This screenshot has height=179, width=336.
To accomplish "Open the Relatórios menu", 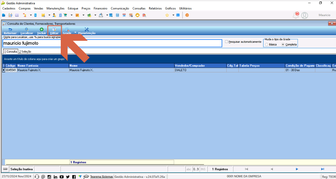I will 155,9.
